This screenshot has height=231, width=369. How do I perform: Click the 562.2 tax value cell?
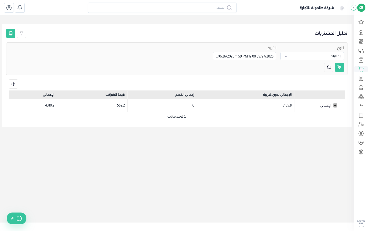pos(92,105)
